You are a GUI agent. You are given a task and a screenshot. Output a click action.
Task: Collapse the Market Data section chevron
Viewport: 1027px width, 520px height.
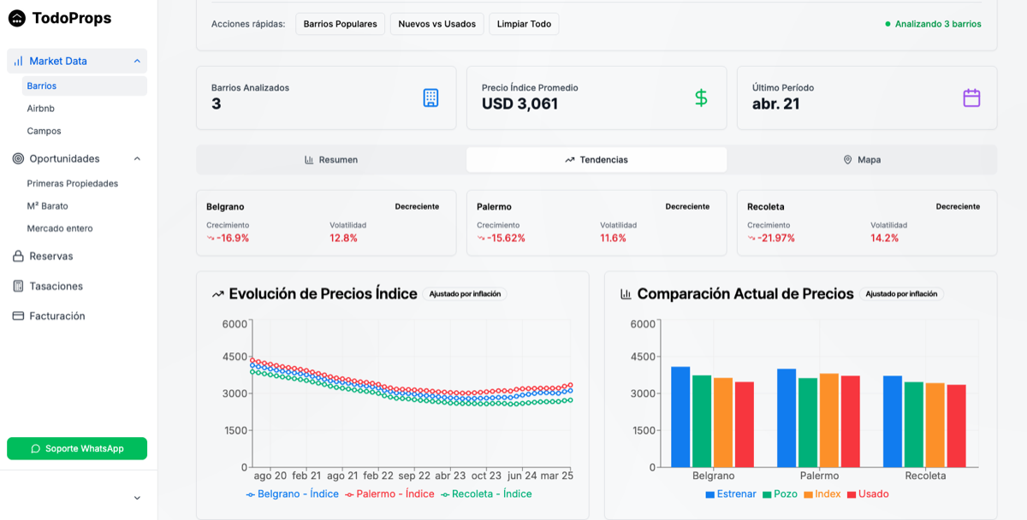coord(137,62)
